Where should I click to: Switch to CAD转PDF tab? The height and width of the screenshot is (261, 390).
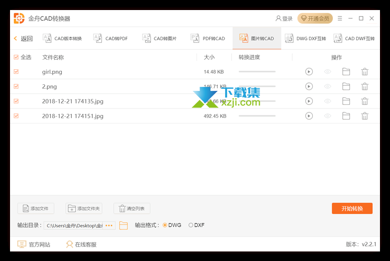[110, 38]
